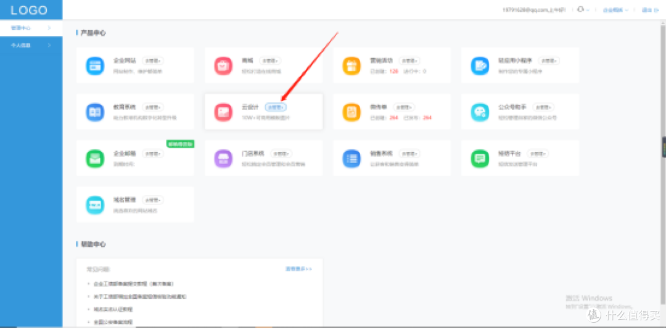Click the 域名管理 product title
Viewport: 666px width, 329px height.
pos(125,199)
